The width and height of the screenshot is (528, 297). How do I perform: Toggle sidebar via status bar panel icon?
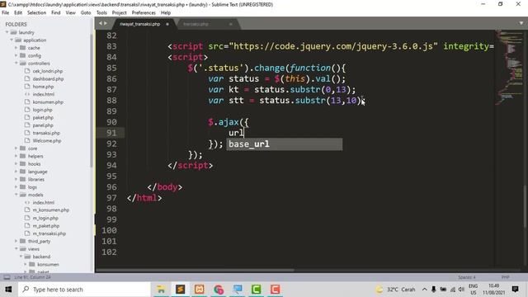tap(7, 277)
